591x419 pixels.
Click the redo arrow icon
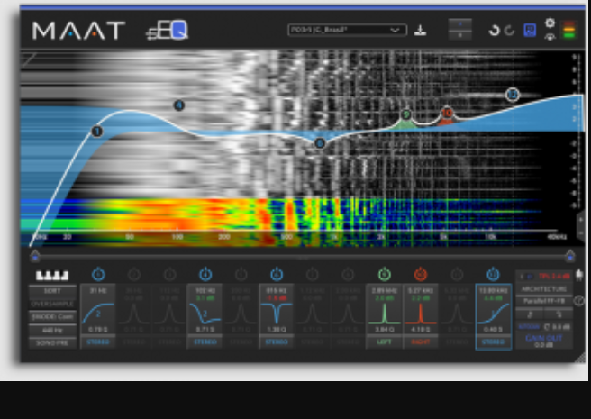pyautogui.click(x=510, y=30)
